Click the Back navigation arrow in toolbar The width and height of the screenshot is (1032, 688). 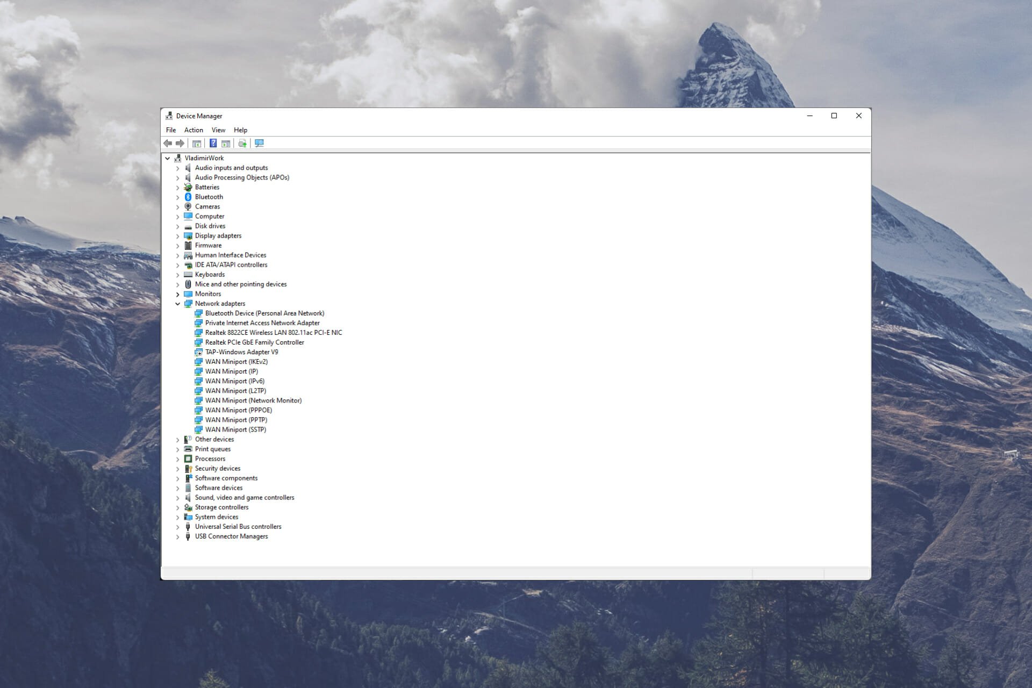(x=167, y=143)
